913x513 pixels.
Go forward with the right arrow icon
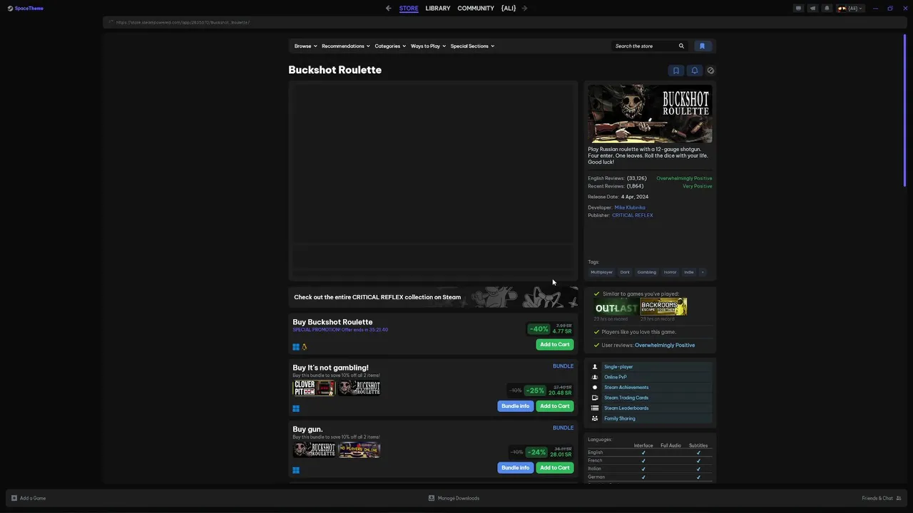(524, 9)
